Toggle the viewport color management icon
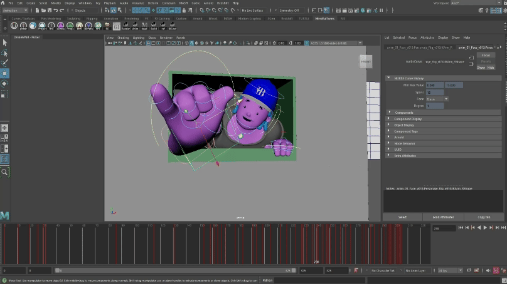 307,43
